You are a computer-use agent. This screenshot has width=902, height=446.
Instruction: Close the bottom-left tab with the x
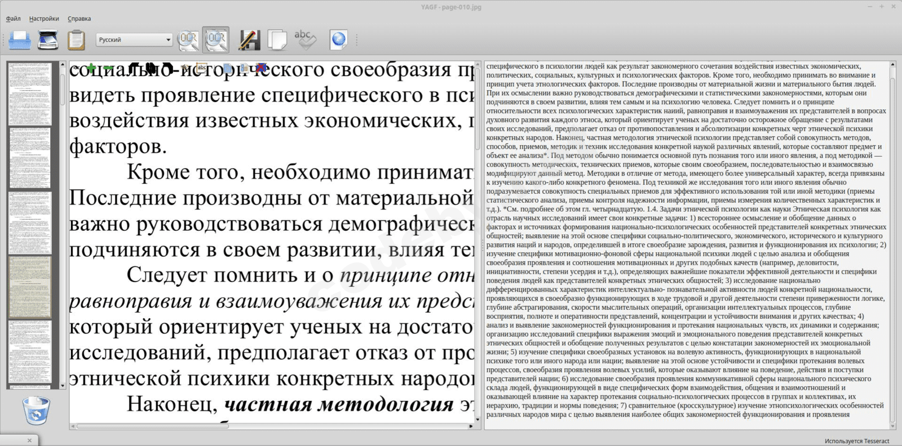coord(29,440)
